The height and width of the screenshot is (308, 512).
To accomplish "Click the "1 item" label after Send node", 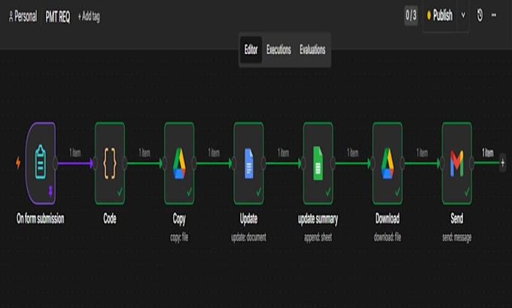I will [x=488, y=153].
